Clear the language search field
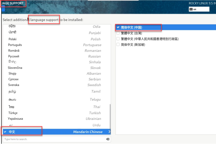 click(108, 139)
